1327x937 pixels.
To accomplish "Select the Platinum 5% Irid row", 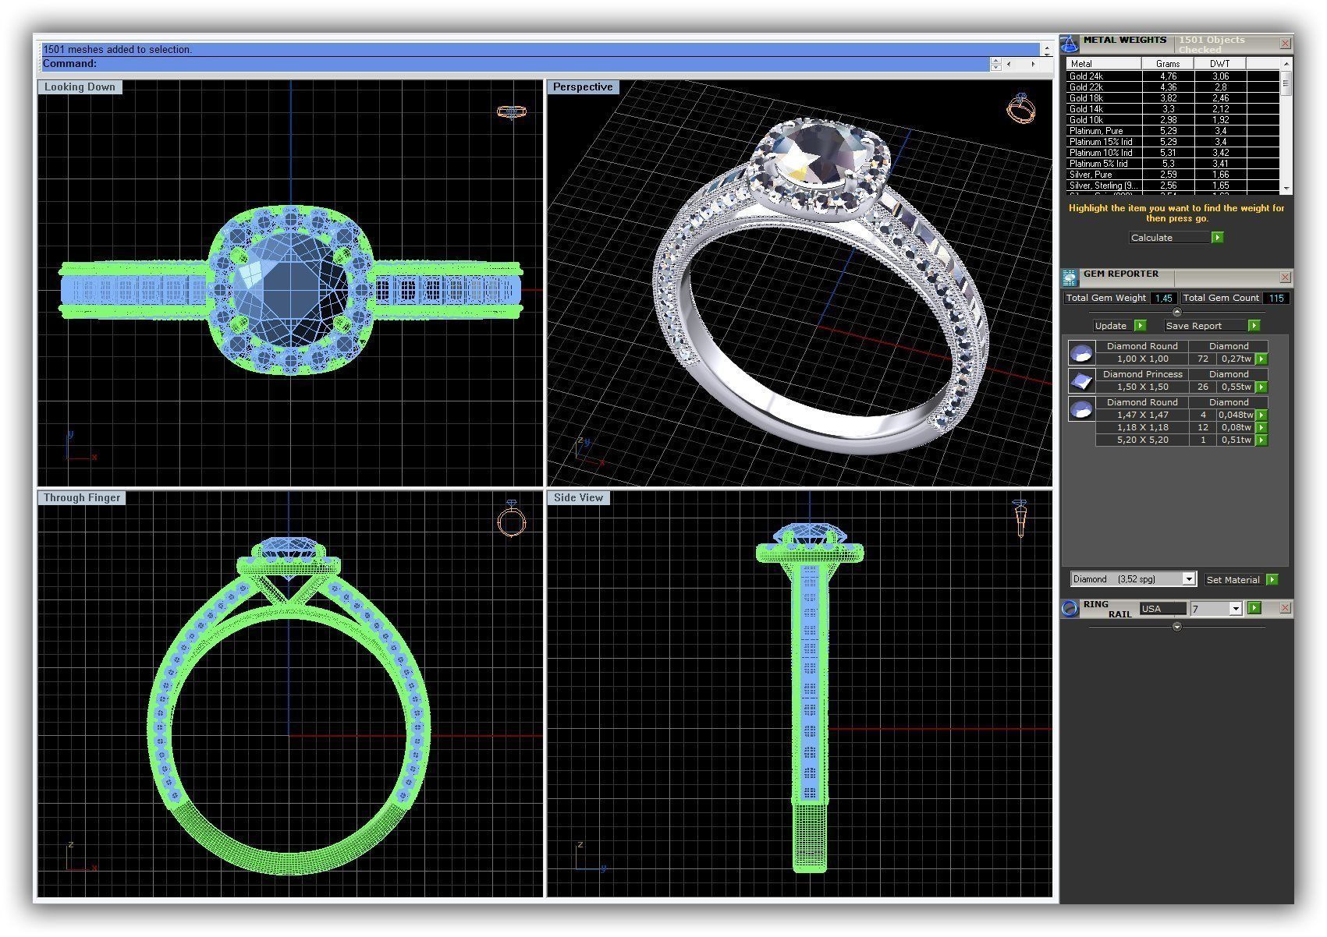I will [x=1173, y=164].
